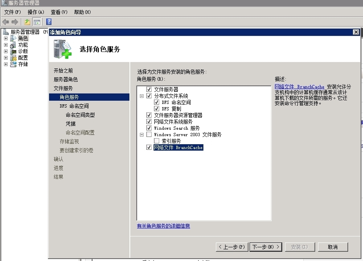Click the 配置 node icon in tree
363x261 pixels.
point(13,58)
